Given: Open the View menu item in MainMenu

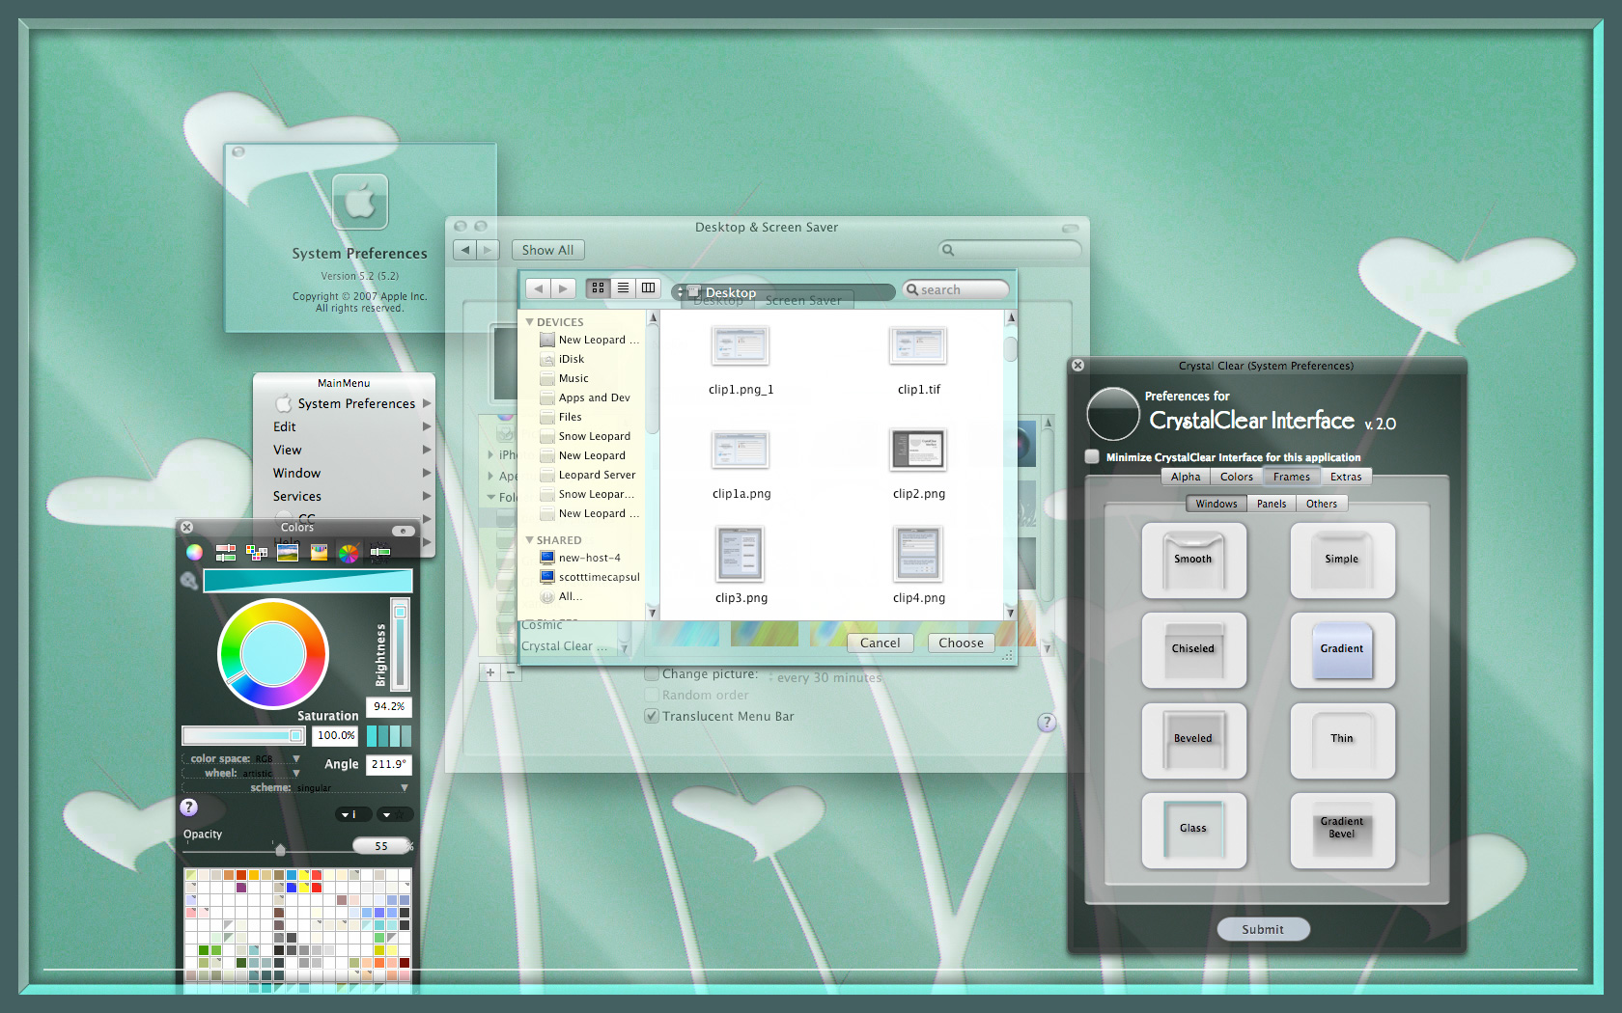Looking at the screenshot, I should tap(344, 450).
